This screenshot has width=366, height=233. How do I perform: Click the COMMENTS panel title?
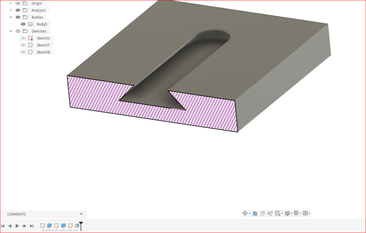pyautogui.click(x=16, y=214)
